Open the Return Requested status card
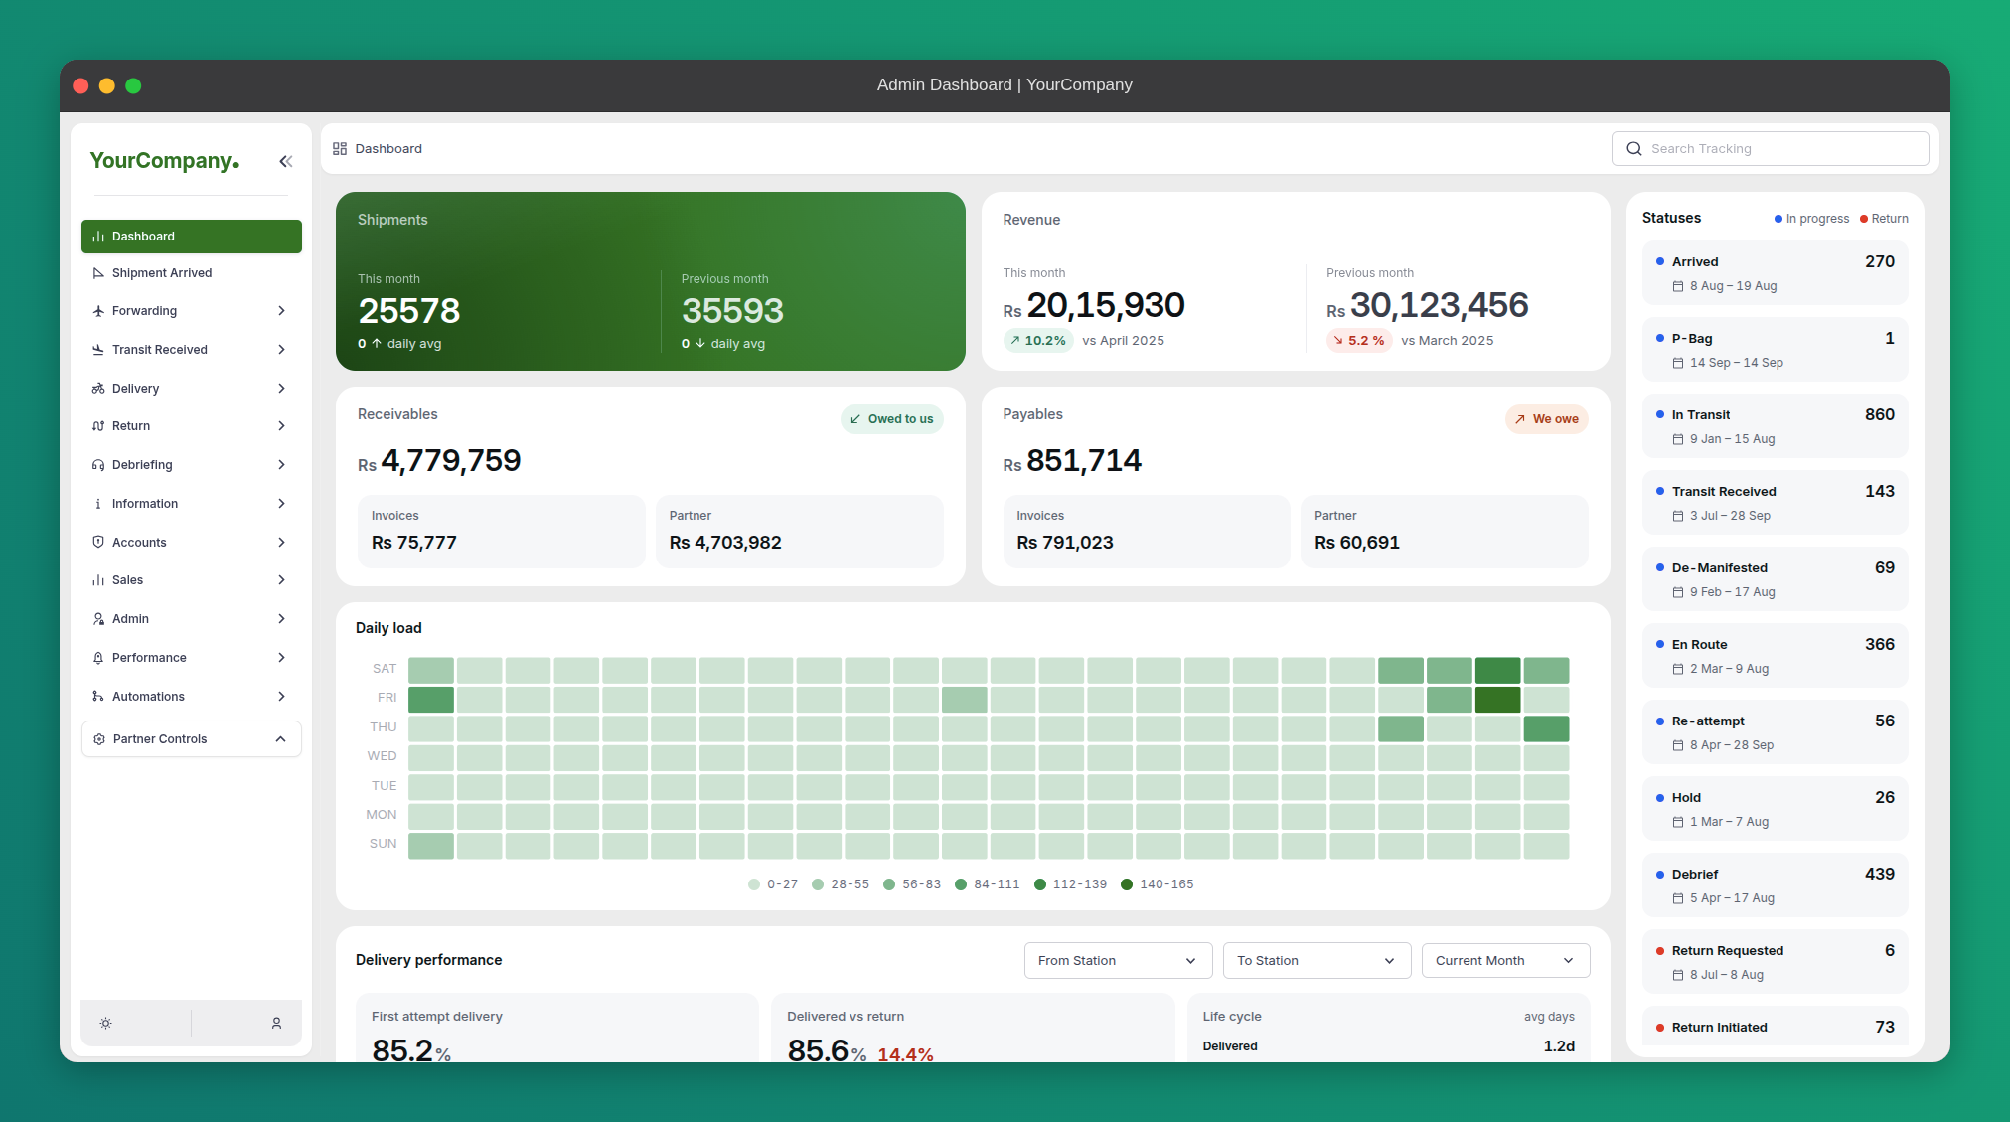The image size is (2010, 1122). click(x=1775, y=962)
